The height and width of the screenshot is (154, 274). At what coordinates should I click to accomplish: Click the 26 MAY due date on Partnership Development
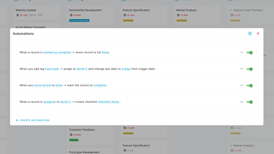[75, 15]
